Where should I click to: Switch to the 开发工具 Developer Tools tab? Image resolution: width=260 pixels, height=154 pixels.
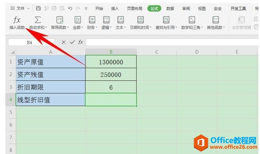[238, 9]
